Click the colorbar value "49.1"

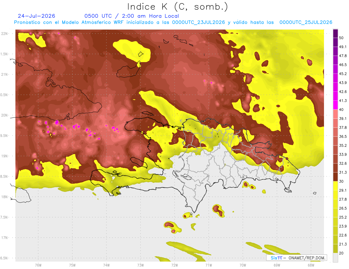343,47
